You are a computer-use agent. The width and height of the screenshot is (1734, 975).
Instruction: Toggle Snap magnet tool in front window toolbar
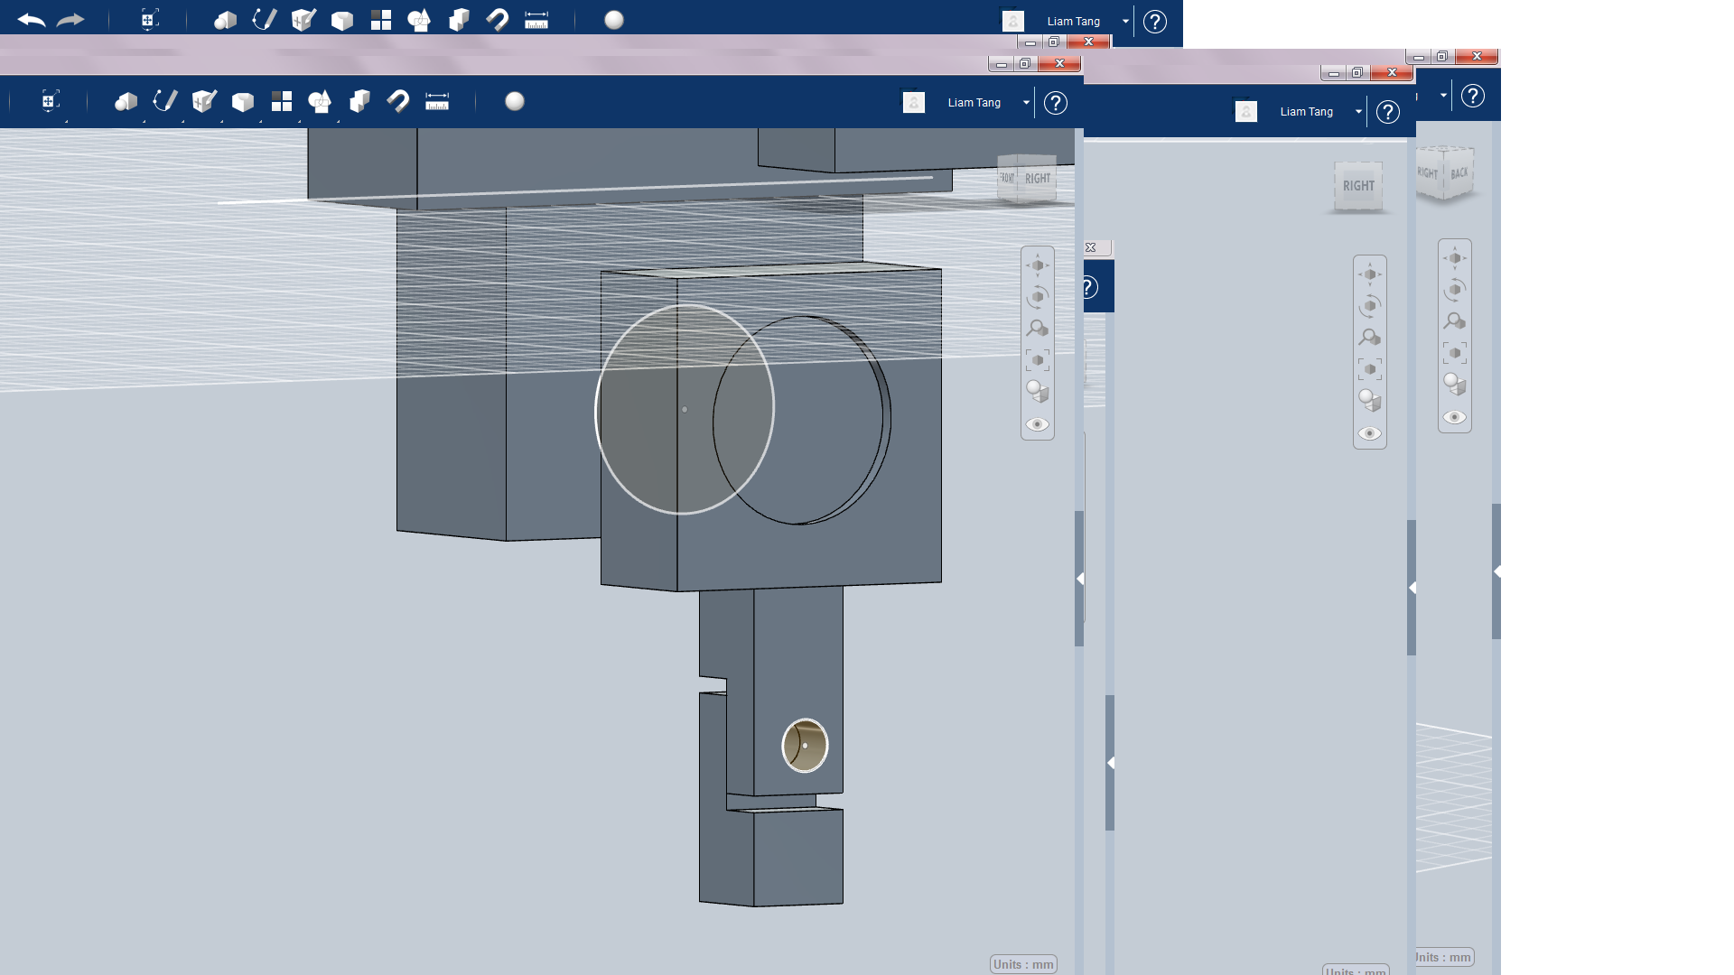coord(398,101)
